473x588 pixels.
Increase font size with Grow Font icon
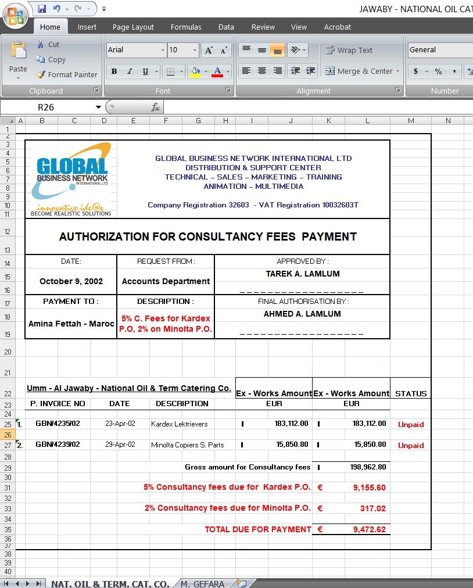tap(209, 51)
